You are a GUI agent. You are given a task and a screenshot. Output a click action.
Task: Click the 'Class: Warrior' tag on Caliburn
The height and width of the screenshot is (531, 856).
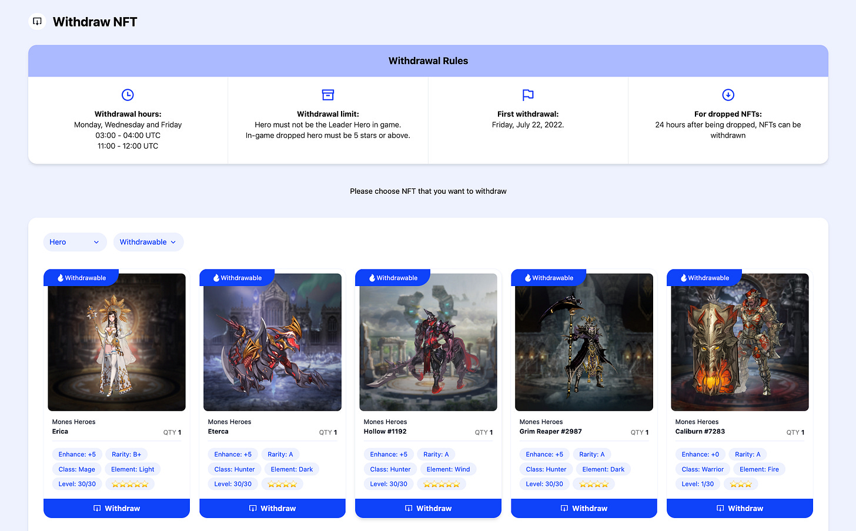[x=703, y=469]
